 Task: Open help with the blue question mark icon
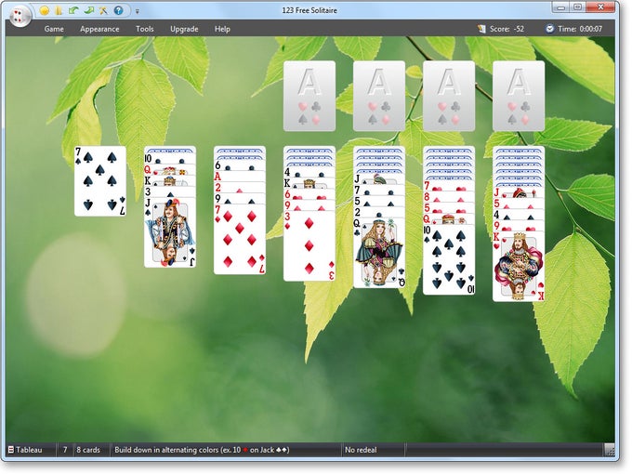[x=119, y=10]
